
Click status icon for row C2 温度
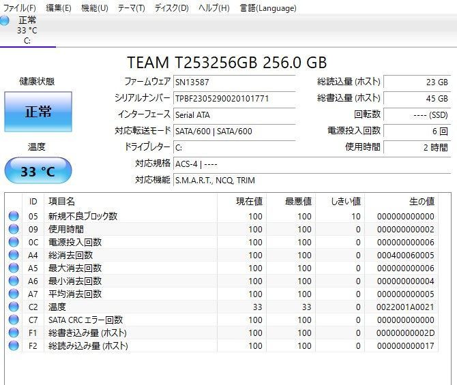coord(14,307)
